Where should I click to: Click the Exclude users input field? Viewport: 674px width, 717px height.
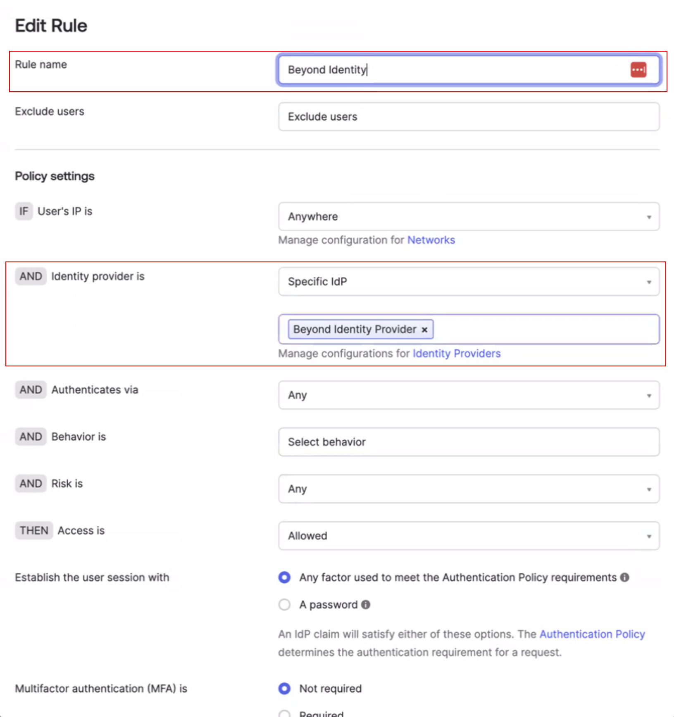pyautogui.click(x=469, y=116)
